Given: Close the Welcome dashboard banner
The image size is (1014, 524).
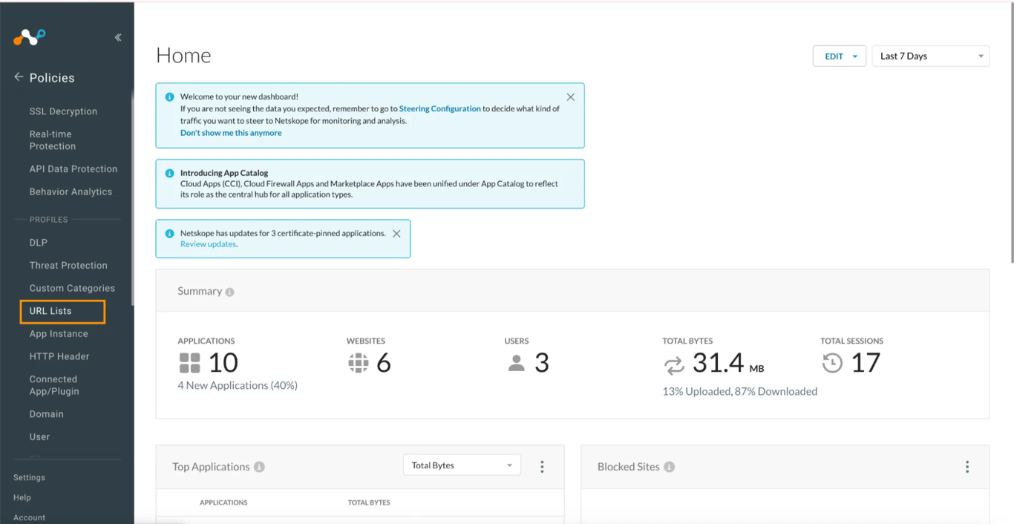Looking at the screenshot, I should click(570, 97).
